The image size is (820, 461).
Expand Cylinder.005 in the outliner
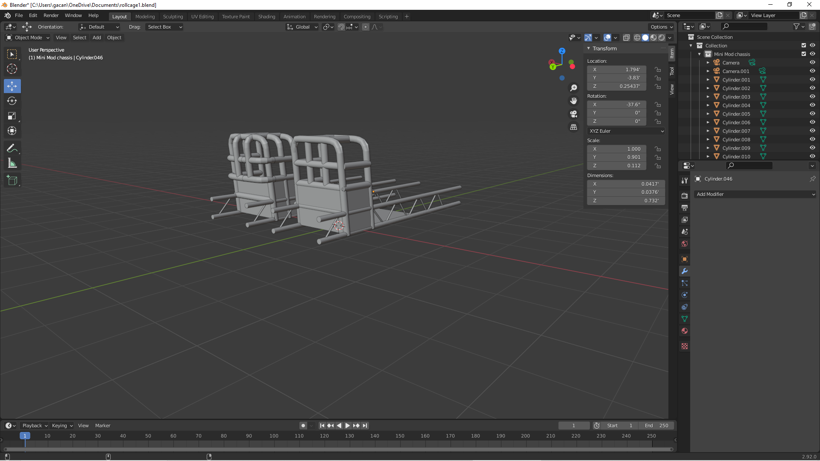[708, 114]
